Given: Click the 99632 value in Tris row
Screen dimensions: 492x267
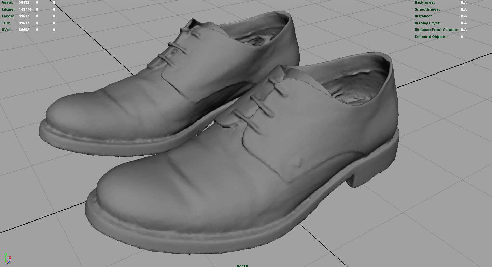Looking at the screenshot, I should 24,23.
